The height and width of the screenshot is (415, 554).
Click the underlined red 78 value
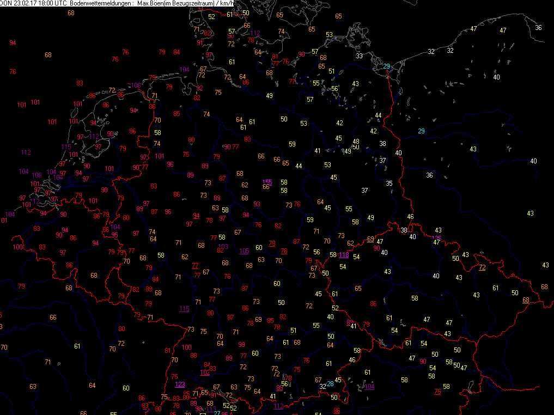(272, 243)
